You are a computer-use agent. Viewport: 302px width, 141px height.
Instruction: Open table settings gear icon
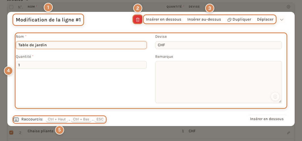click(288, 7)
